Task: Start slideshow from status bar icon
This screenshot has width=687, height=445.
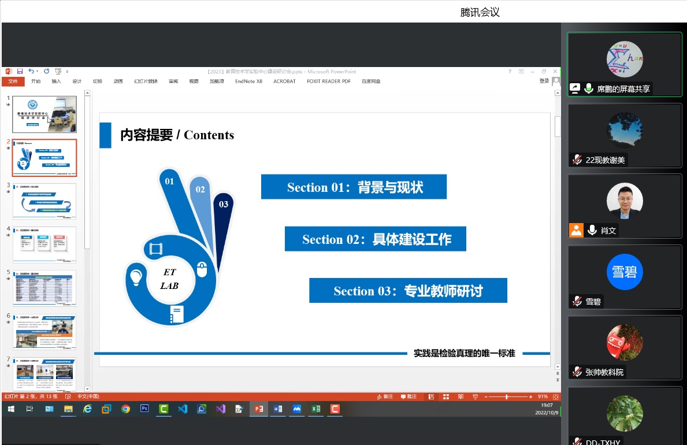Action: tap(474, 397)
